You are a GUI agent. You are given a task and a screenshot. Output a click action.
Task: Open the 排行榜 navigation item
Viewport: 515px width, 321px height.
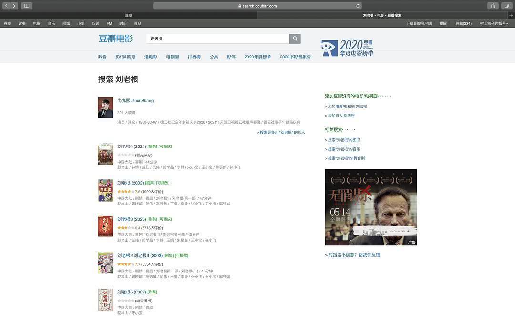point(194,57)
